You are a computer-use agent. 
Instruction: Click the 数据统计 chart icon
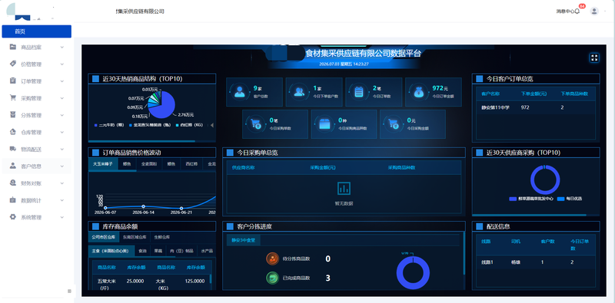[13, 200]
